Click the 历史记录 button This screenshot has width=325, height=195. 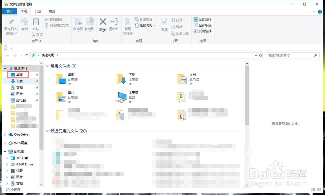[180, 33]
